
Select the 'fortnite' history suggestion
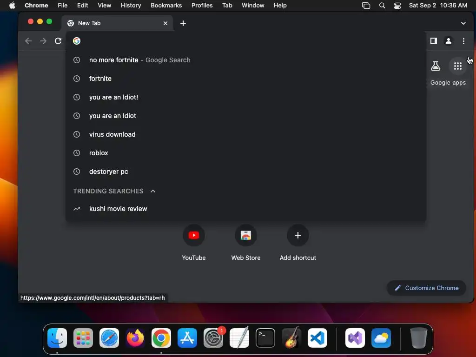click(x=246, y=79)
